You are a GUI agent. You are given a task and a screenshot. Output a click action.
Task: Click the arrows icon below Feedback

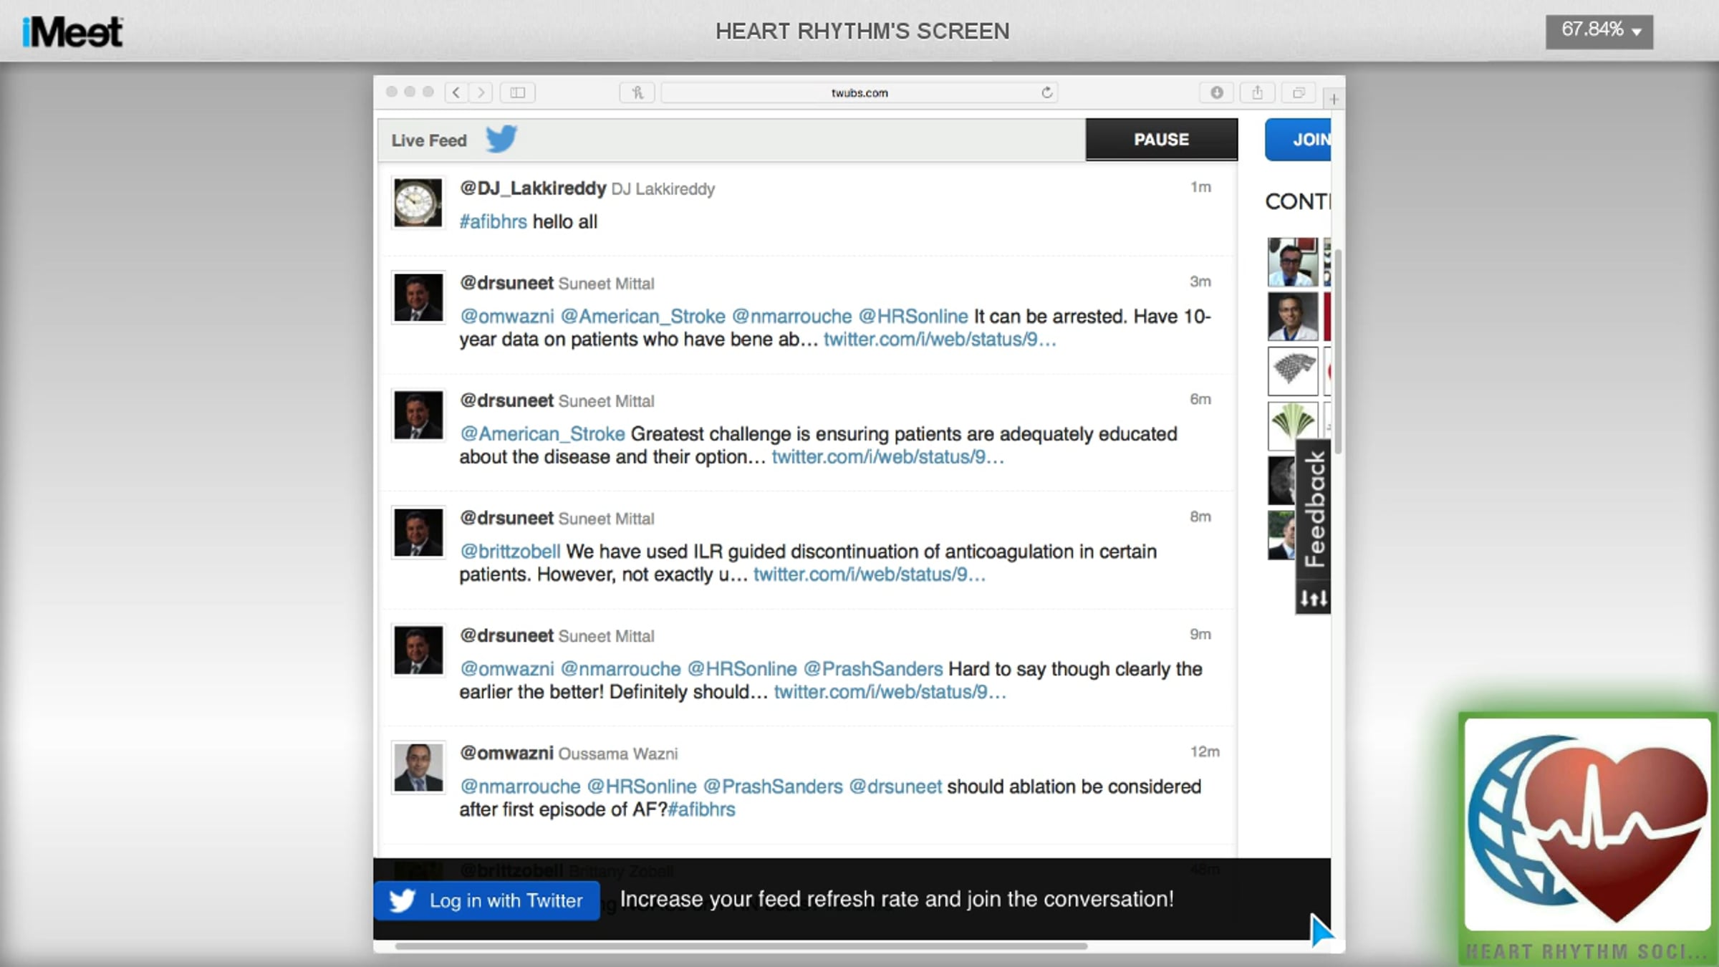click(1313, 597)
